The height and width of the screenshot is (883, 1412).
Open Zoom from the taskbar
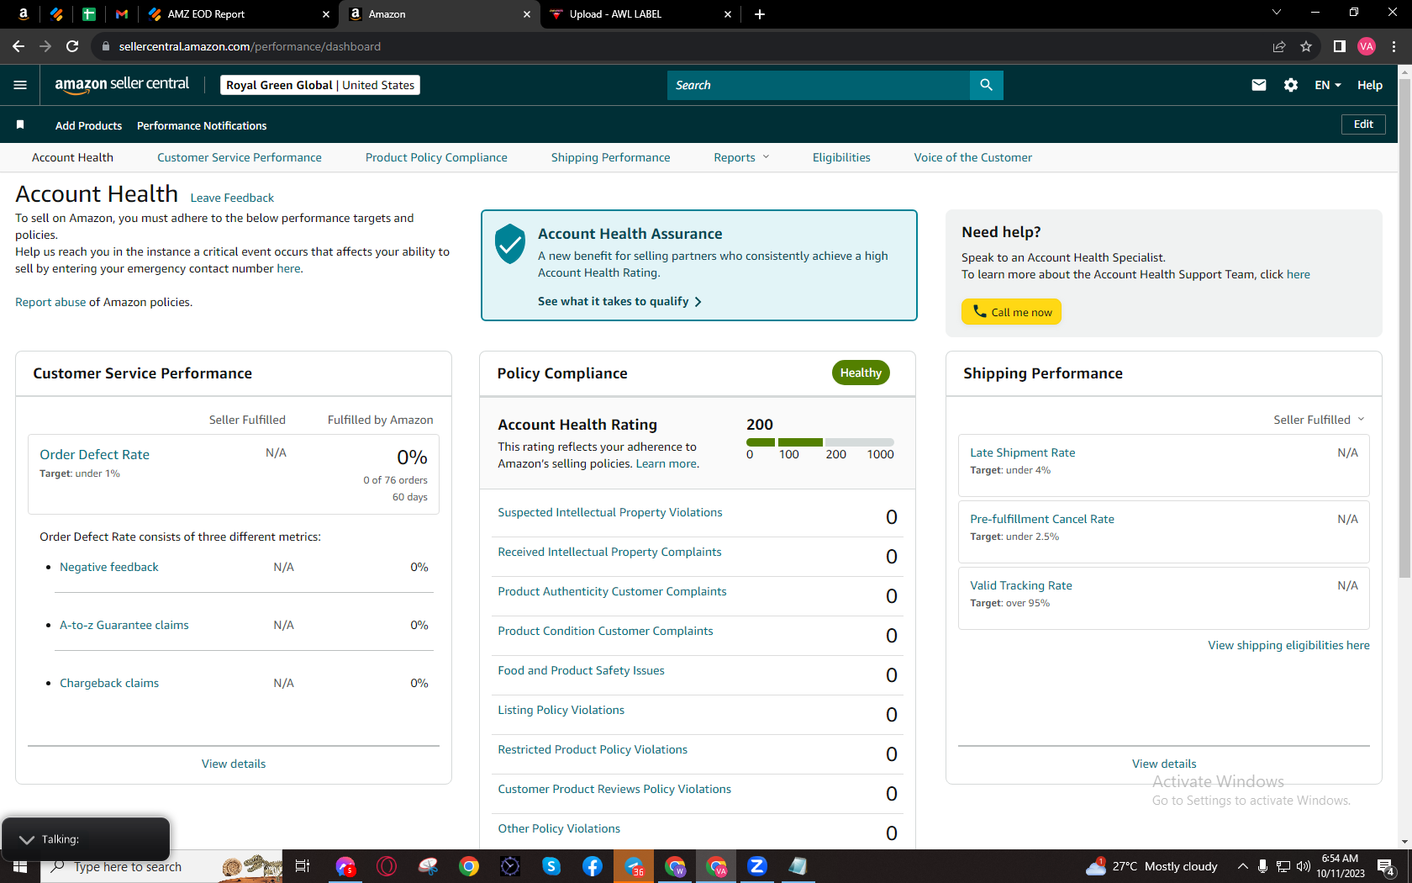[757, 866]
